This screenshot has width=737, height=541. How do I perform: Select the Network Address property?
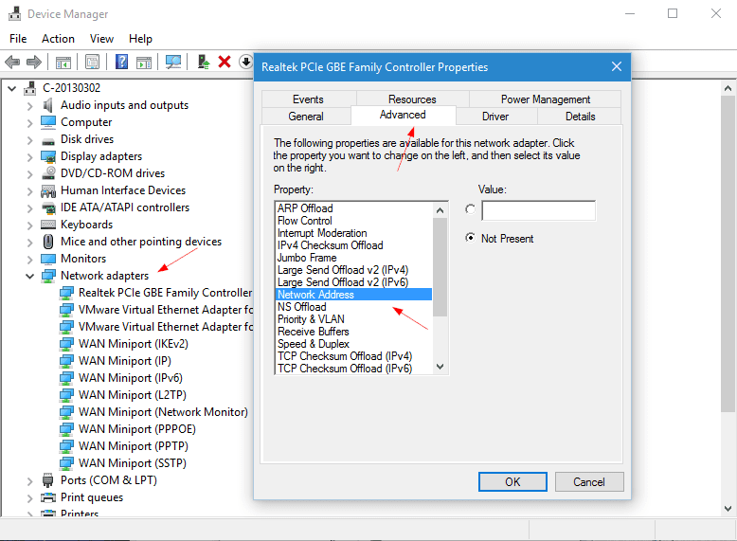click(x=353, y=295)
